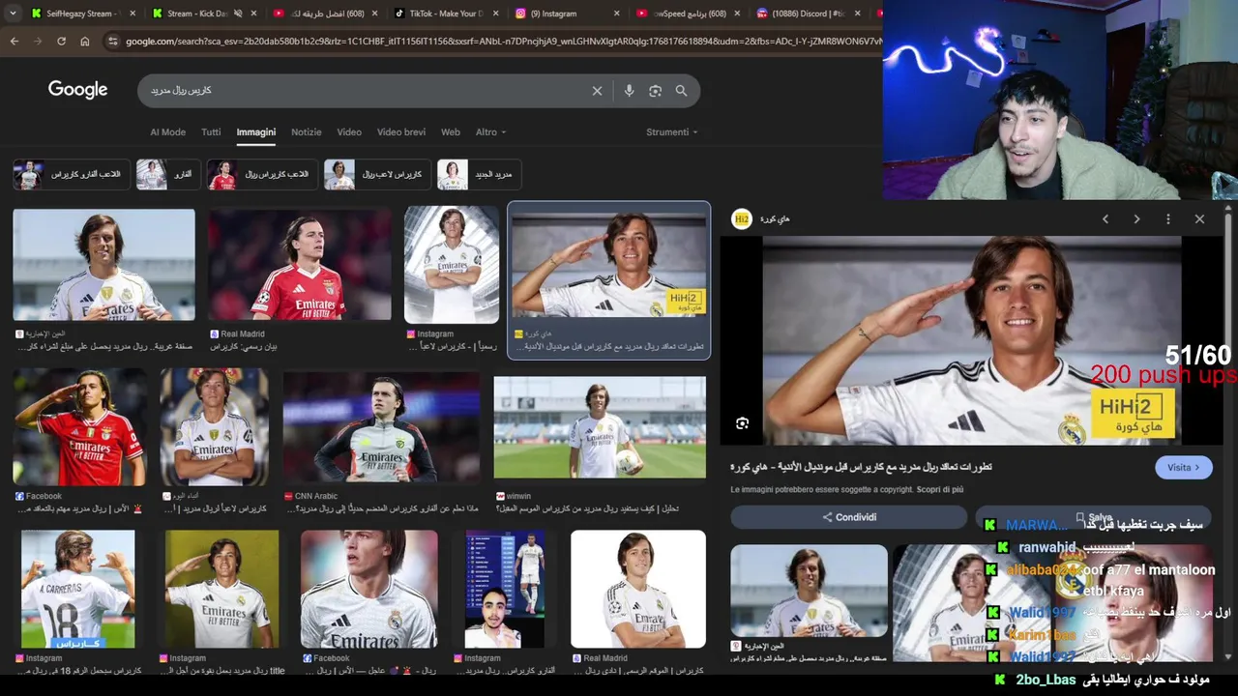Select the اللاعب القارو كاريراس suggestion chip

(71, 175)
